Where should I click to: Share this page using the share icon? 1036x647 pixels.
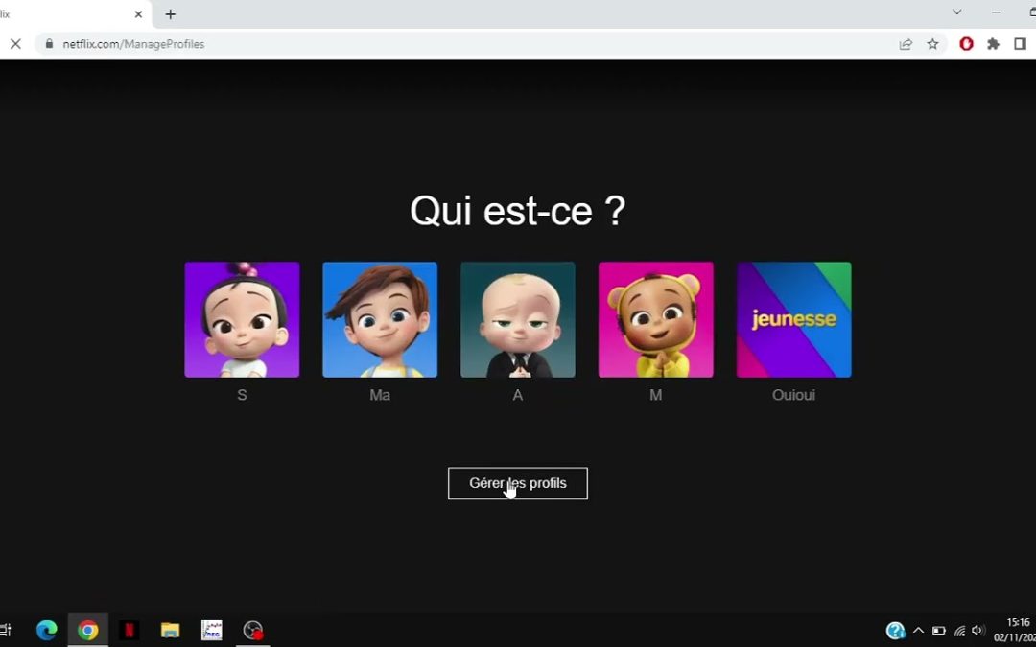[906, 44]
